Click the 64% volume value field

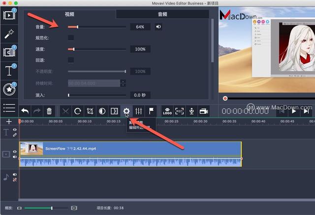tap(140, 27)
